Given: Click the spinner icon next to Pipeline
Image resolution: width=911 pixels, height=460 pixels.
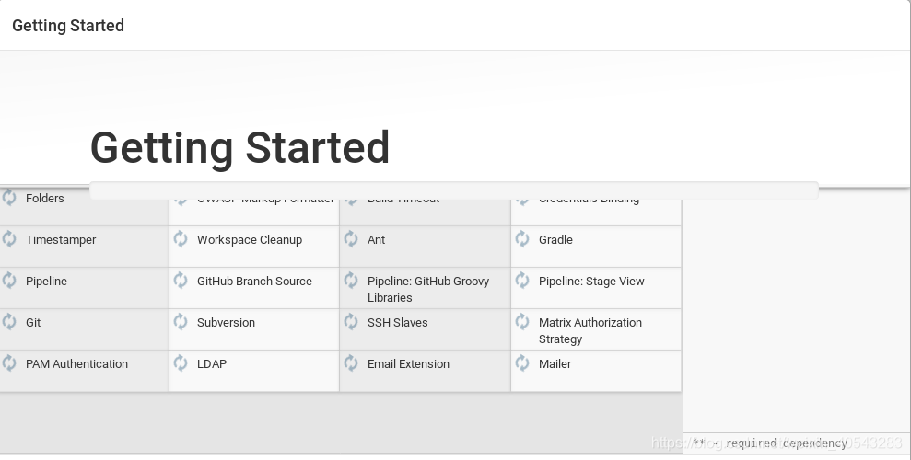Looking at the screenshot, I should (9, 281).
